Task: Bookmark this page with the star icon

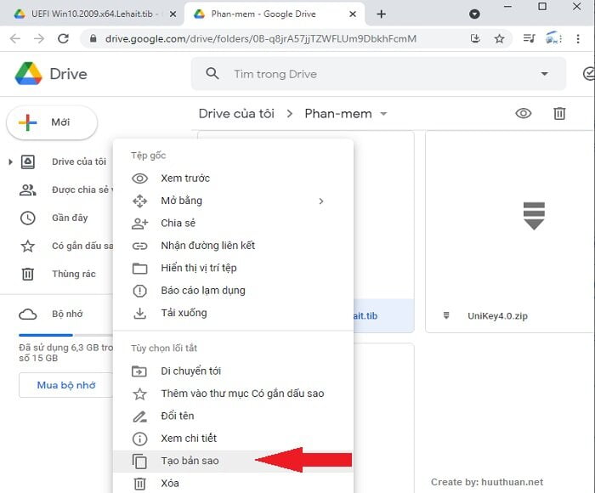Action: tap(499, 38)
